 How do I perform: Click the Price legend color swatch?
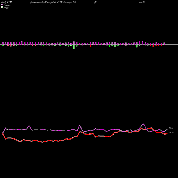2,7
